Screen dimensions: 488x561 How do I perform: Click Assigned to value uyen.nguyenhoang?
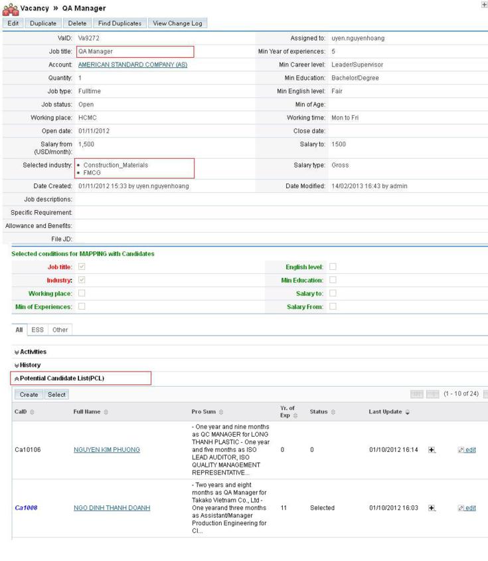[358, 39]
